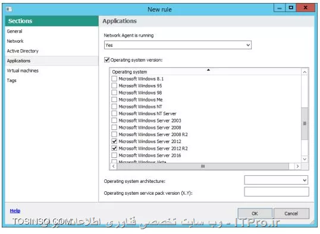
Task: Toggle Operating system version checkbox
Action: pyautogui.click(x=106, y=60)
